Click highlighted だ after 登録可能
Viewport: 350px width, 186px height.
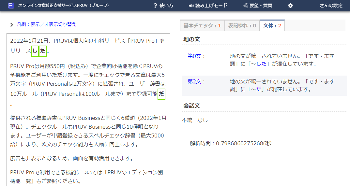tap(161, 94)
